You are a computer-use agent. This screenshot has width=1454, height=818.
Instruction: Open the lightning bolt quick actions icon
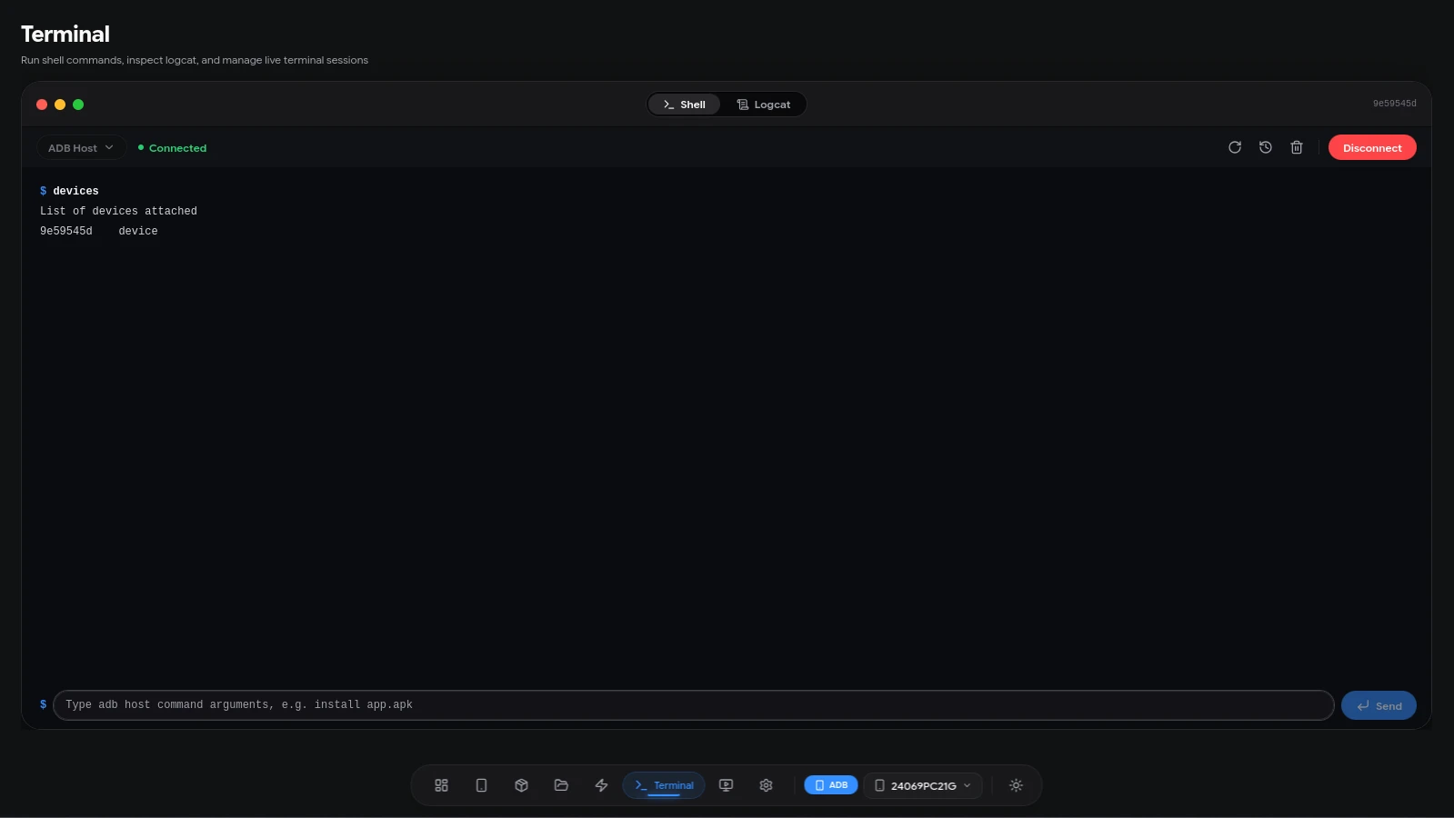pyautogui.click(x=601, y=785)
